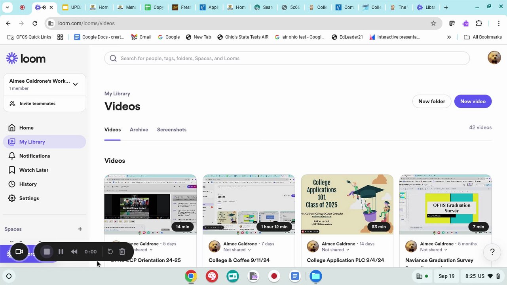Open the Google Docs shelf app
507x285 pixels.
coord(295,276)
